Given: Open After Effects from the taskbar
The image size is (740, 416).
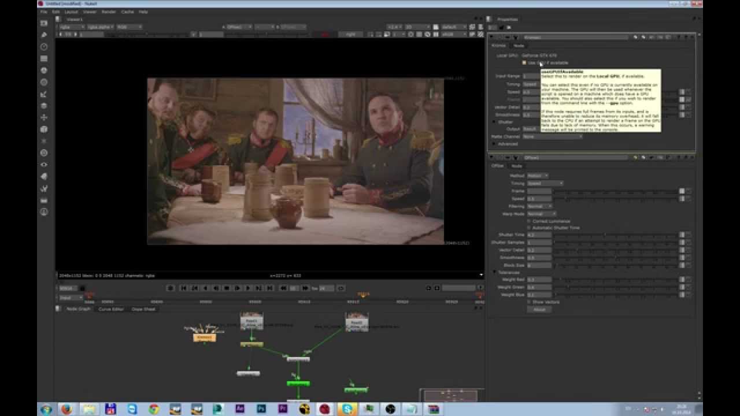Looking at the screenshot, I should [x=239, y=409].
